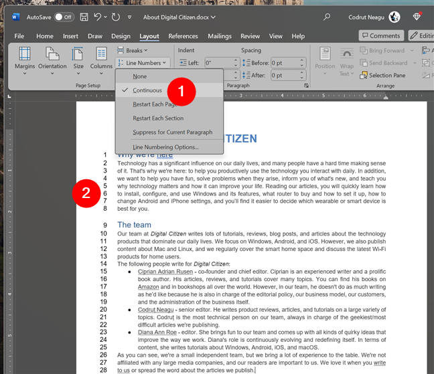Click the Amazon hyperlink
The height and width of the screenshot is (374, 434).
149,287
